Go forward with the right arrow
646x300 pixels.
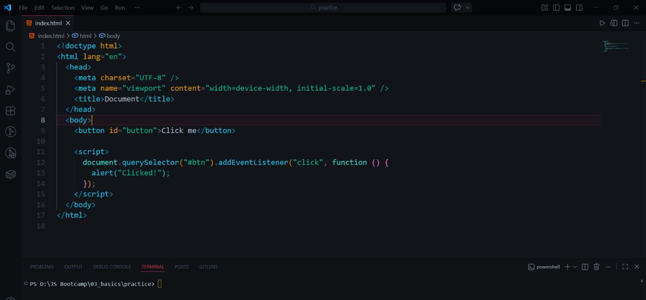[191, 8]
